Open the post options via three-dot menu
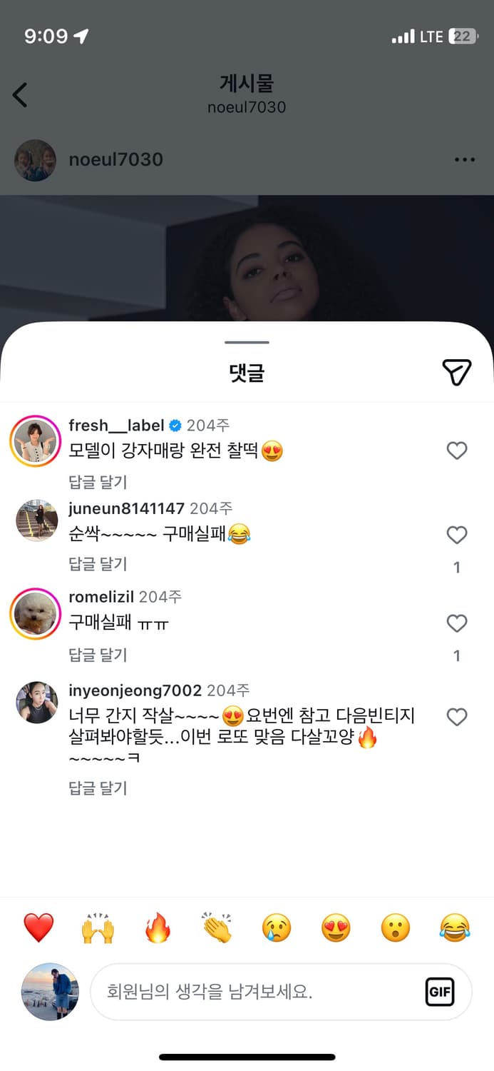The width and height of the screenshot is (494, 1071). tap(465, 160)
